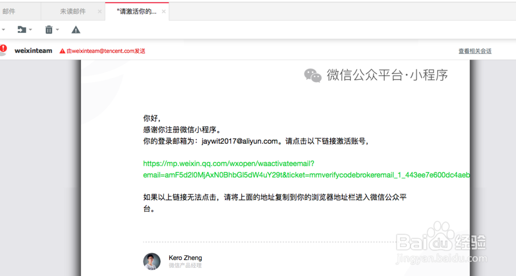Click sender name weixinteam
Screen dimensions: 516x276
(33, 50)
